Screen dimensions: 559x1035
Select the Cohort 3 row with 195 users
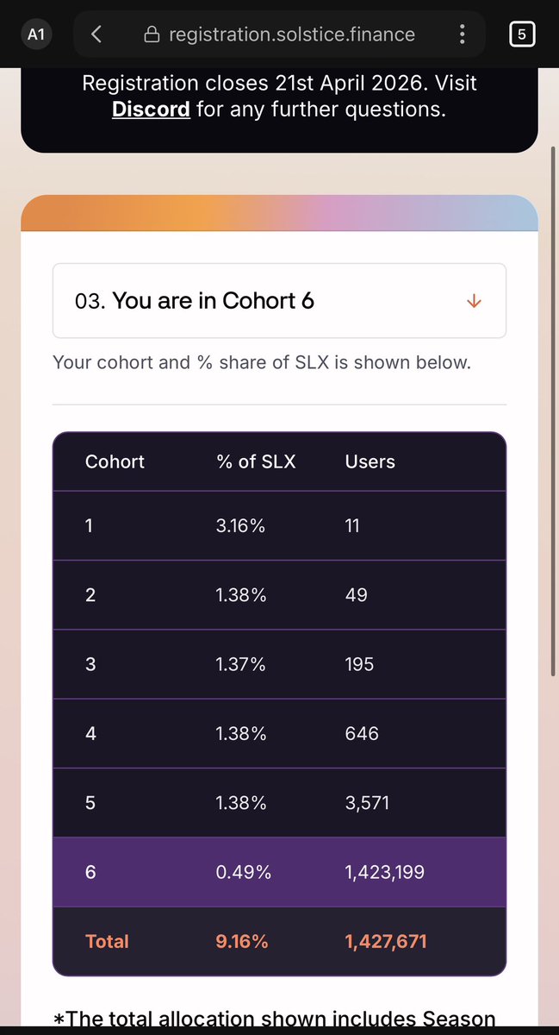click(279, 664)
